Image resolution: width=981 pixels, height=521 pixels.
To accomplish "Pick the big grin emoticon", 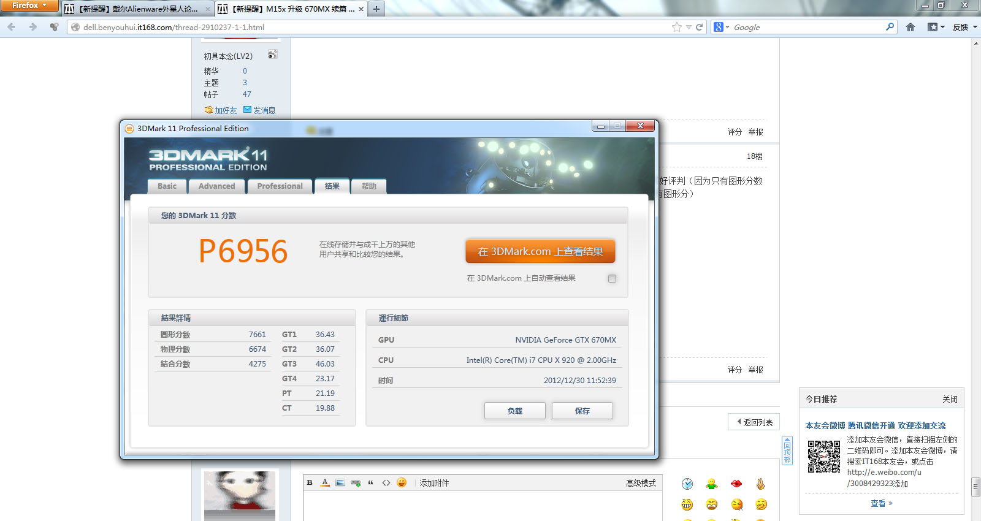I will tap(687, 504).
